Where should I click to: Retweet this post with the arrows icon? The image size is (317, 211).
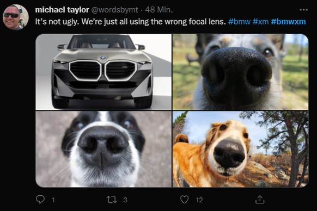(112, 200)
